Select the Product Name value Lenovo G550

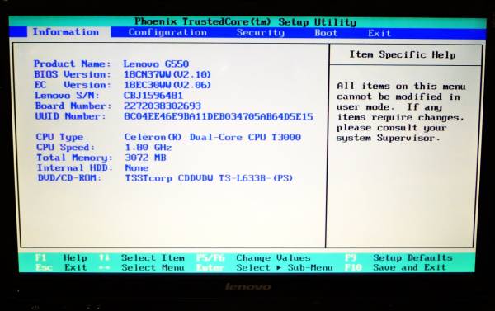click(156, 64)
